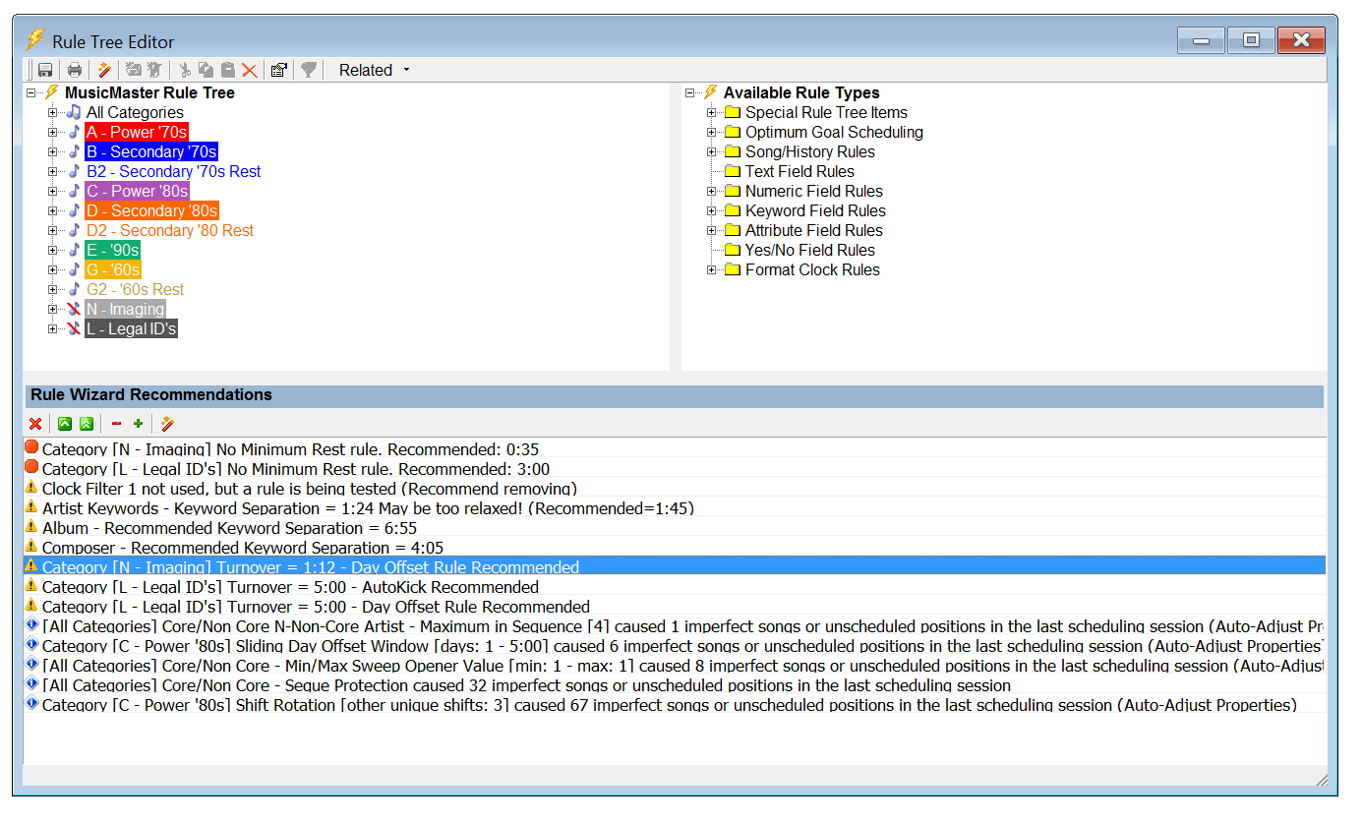
Task: Click the double green up-arrow icon
Action: (87, 424)
